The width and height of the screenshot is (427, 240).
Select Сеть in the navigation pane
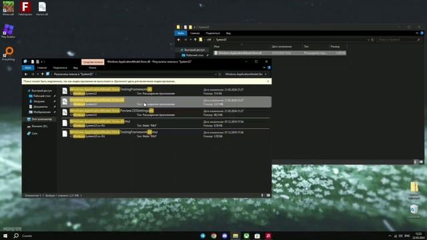[33, 133]
